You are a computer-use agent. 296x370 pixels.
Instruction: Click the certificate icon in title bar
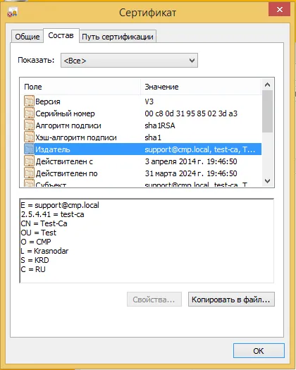pyautogui.click(x=12, y=12)
